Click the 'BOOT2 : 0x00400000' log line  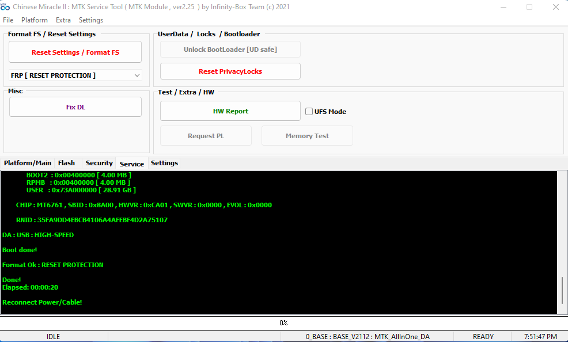tap(78, 175)
